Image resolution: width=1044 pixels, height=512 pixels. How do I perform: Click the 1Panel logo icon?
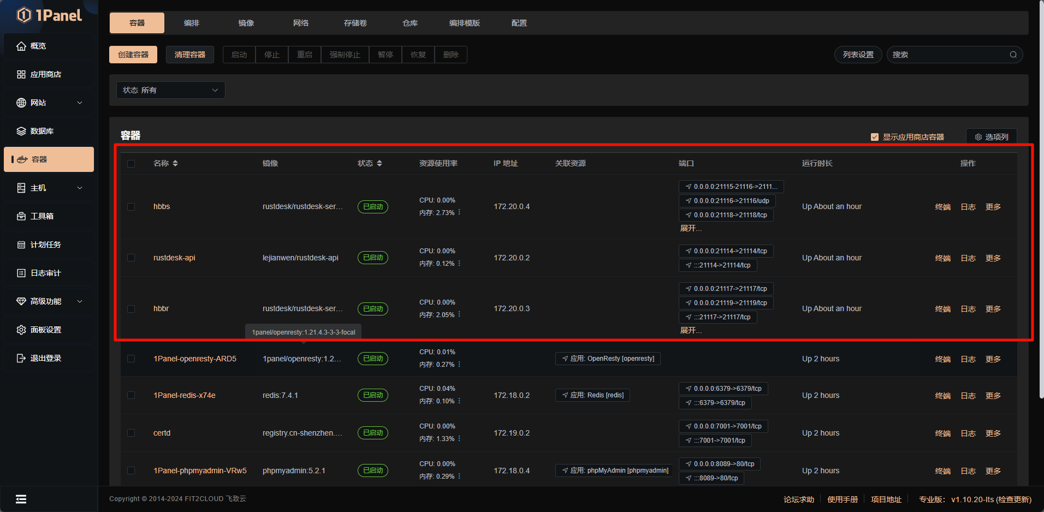point(24,15)
